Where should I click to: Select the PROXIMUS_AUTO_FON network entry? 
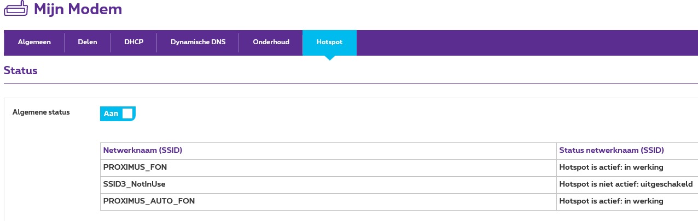coord(149,201)
